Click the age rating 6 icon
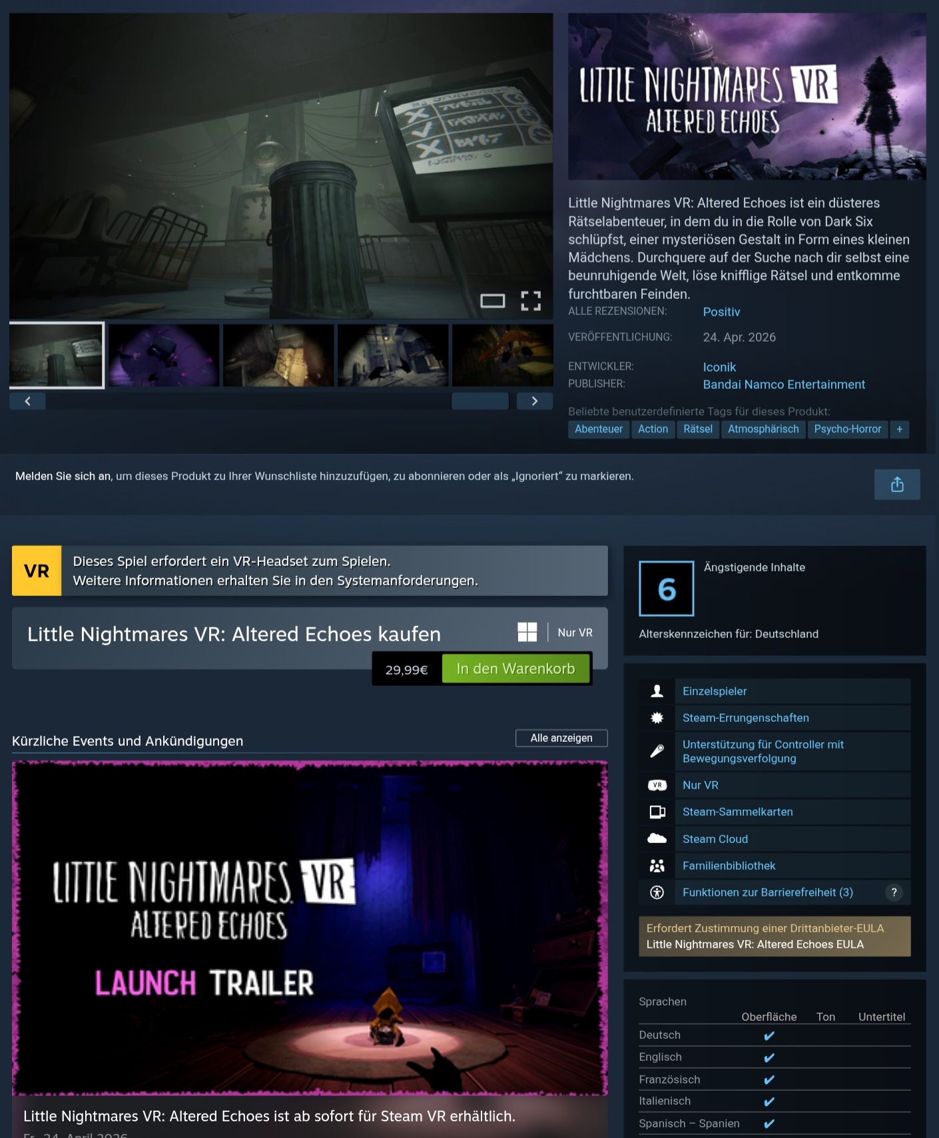This screenshot has height=1138, width=939. 666,589
